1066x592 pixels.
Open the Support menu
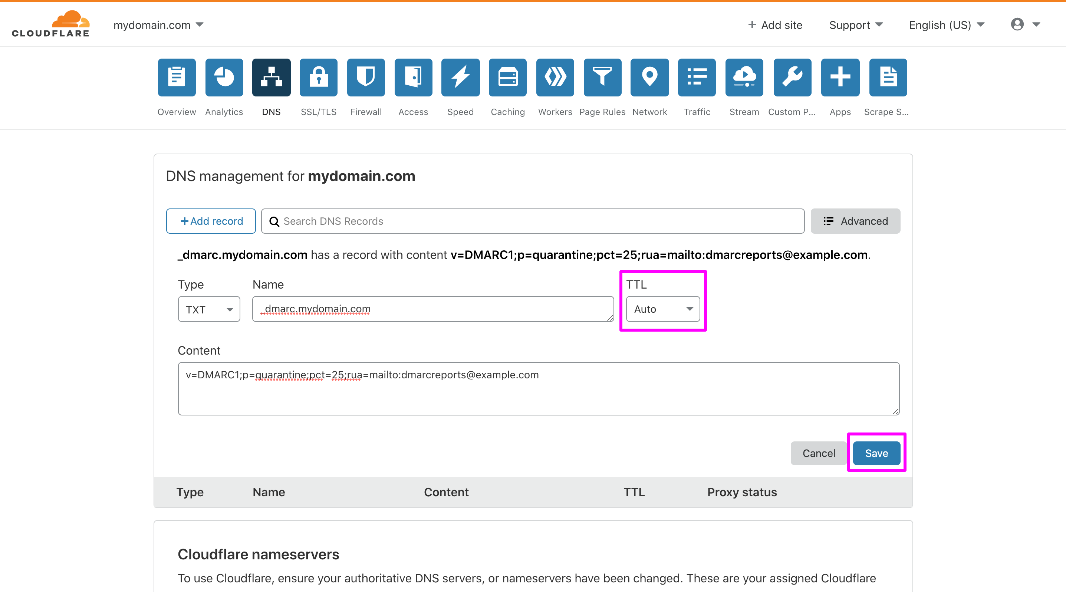pos(855,25)
